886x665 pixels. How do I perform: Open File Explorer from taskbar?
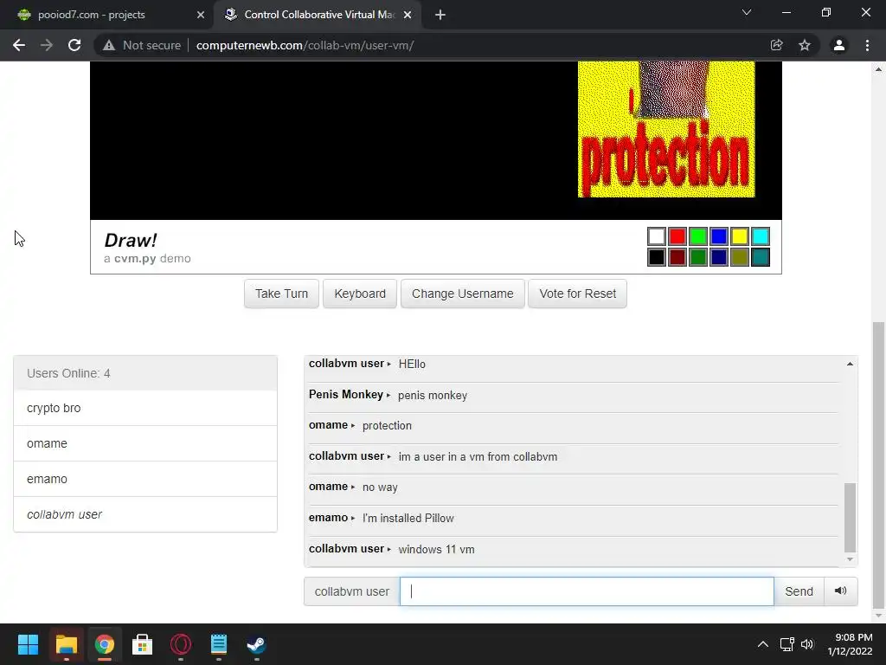coord(66,644)
